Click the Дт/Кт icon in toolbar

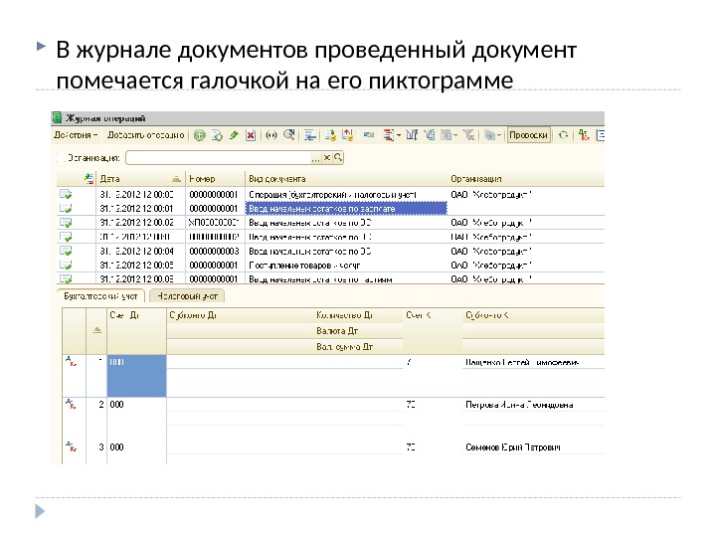point(584,135)
